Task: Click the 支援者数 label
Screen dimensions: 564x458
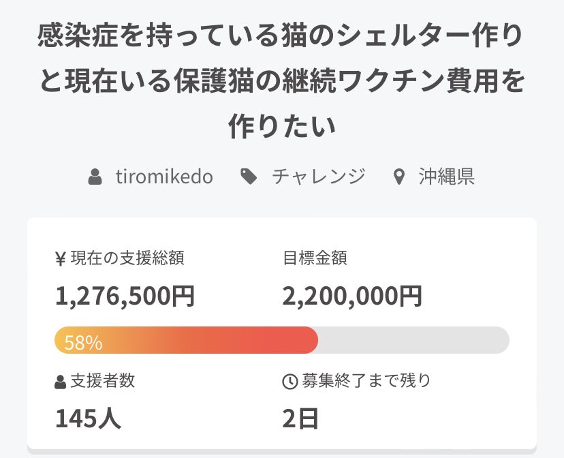Action: [103, 381]
